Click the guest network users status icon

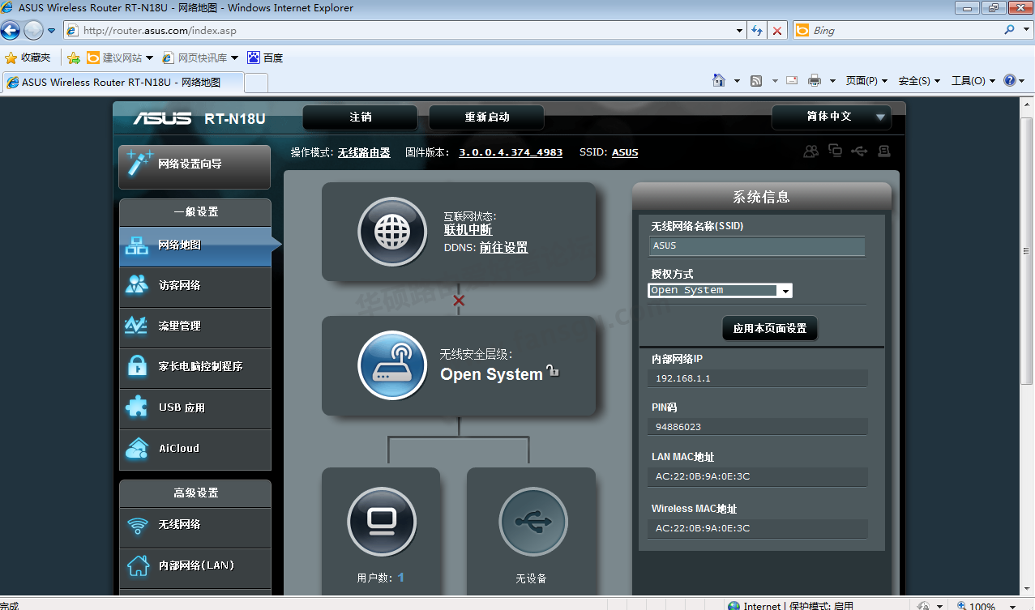(810, 151)
